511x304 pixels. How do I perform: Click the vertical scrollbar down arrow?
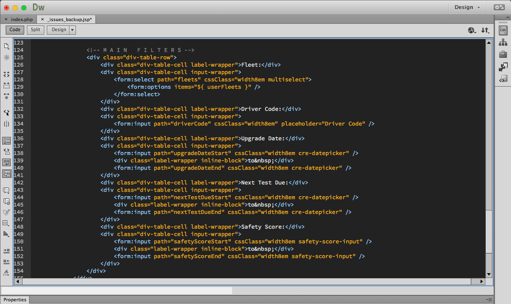[489, 275]
